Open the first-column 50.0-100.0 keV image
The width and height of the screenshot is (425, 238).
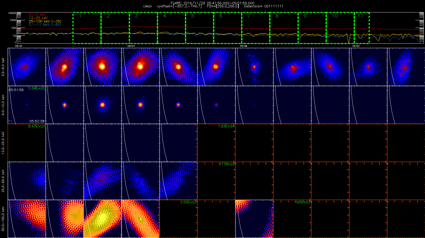click(x=27, y=219)
